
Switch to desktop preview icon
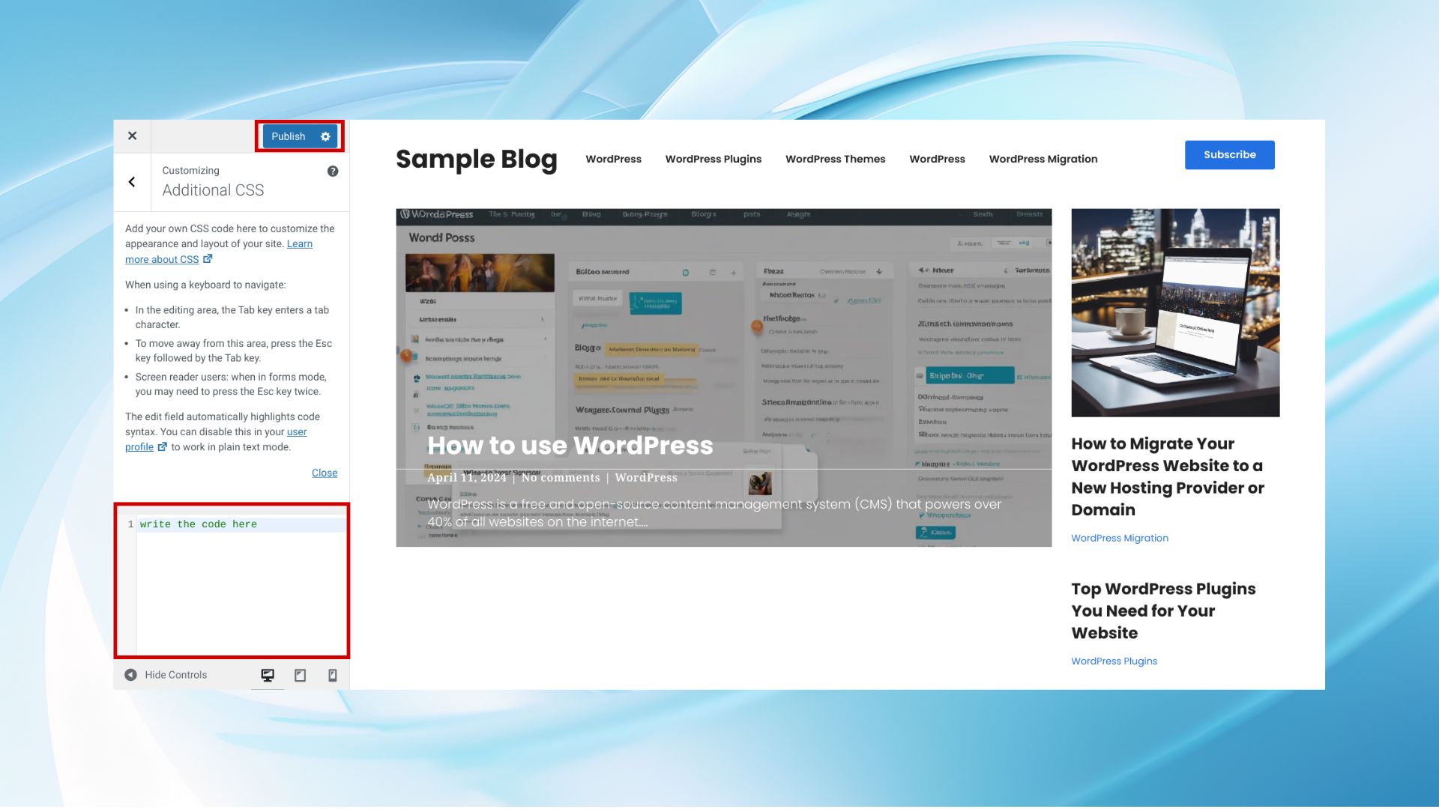click(268, 675)
